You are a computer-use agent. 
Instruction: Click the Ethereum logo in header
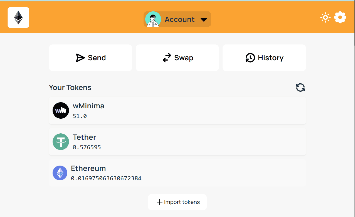tap(18, 18)
